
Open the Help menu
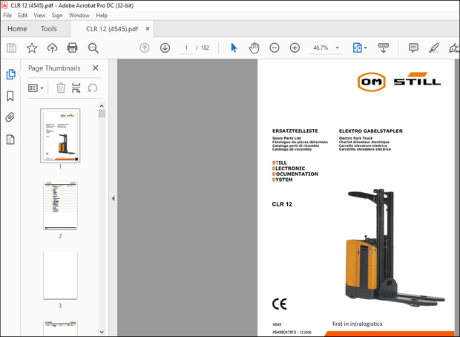point(102,16)
